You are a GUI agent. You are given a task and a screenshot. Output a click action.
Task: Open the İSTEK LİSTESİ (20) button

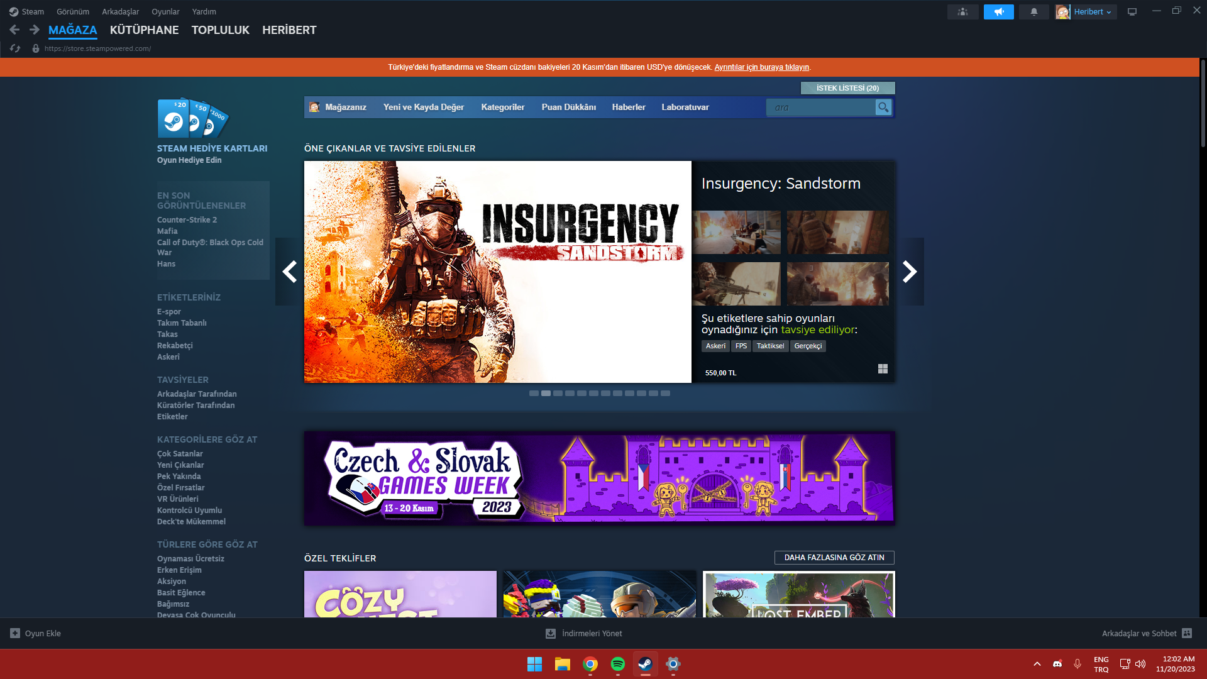[x=847, y=88]
